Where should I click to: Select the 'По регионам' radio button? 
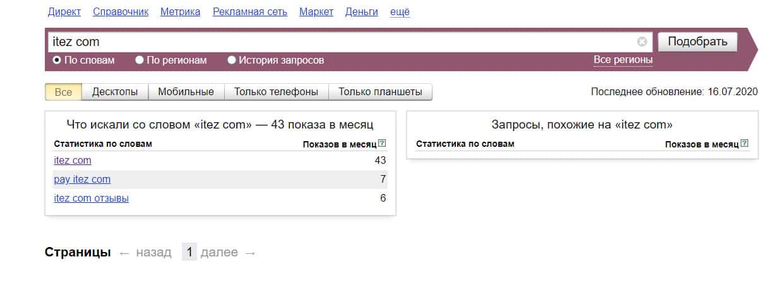(x=140, y=60)
